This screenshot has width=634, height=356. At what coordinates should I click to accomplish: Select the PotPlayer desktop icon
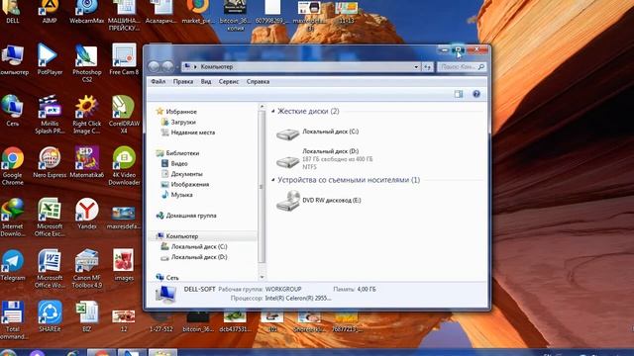50,59
